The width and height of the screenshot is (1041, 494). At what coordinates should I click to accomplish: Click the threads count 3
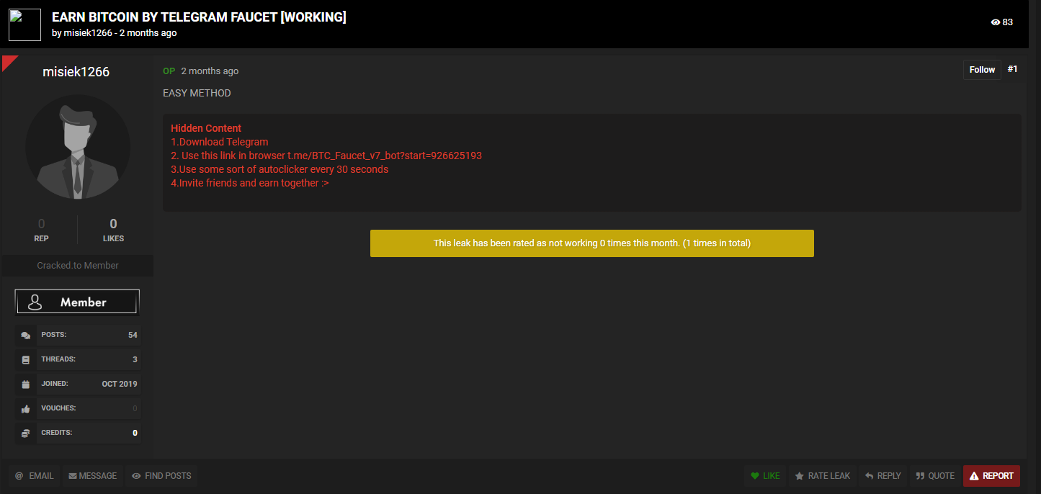point(135,359)
